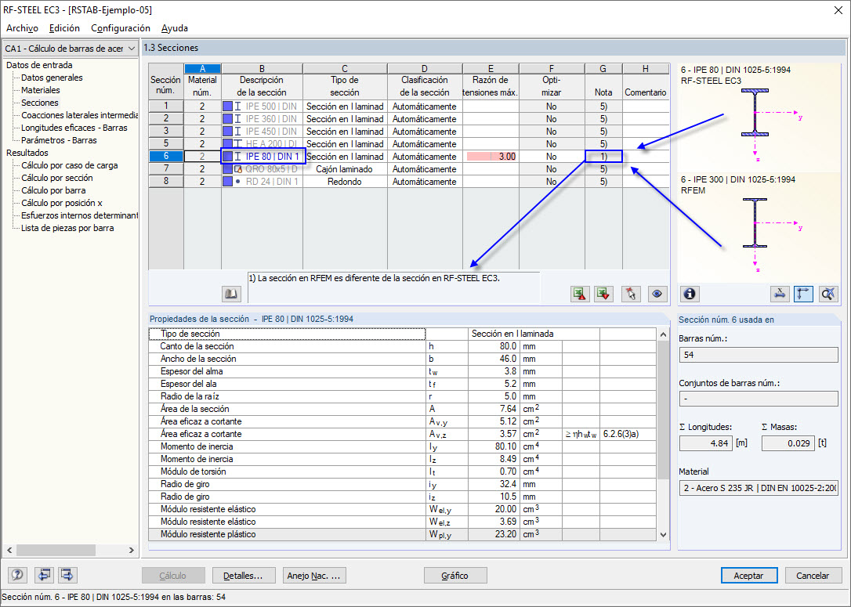Viewport: 851px width, 607px height.
Task: Open the Detalles dialog
Action: click(244, 574)
